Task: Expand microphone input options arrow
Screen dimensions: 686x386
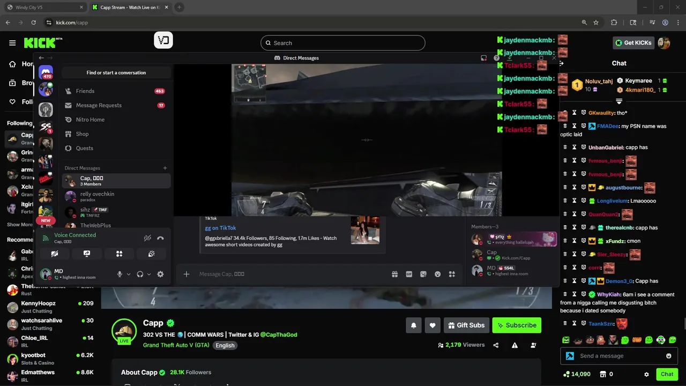Action: [129, 274]
